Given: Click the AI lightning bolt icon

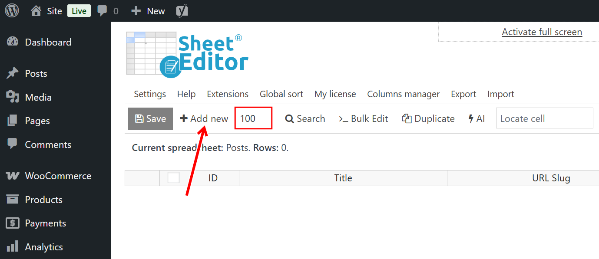Looking at the screenshot, I should click(471, 119).
